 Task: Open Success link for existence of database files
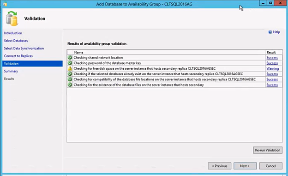272,85
